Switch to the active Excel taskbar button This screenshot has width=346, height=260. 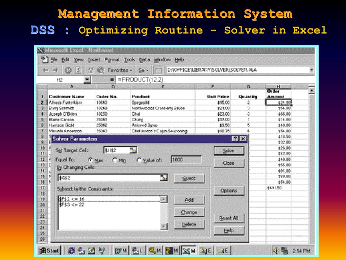(189, 251)
